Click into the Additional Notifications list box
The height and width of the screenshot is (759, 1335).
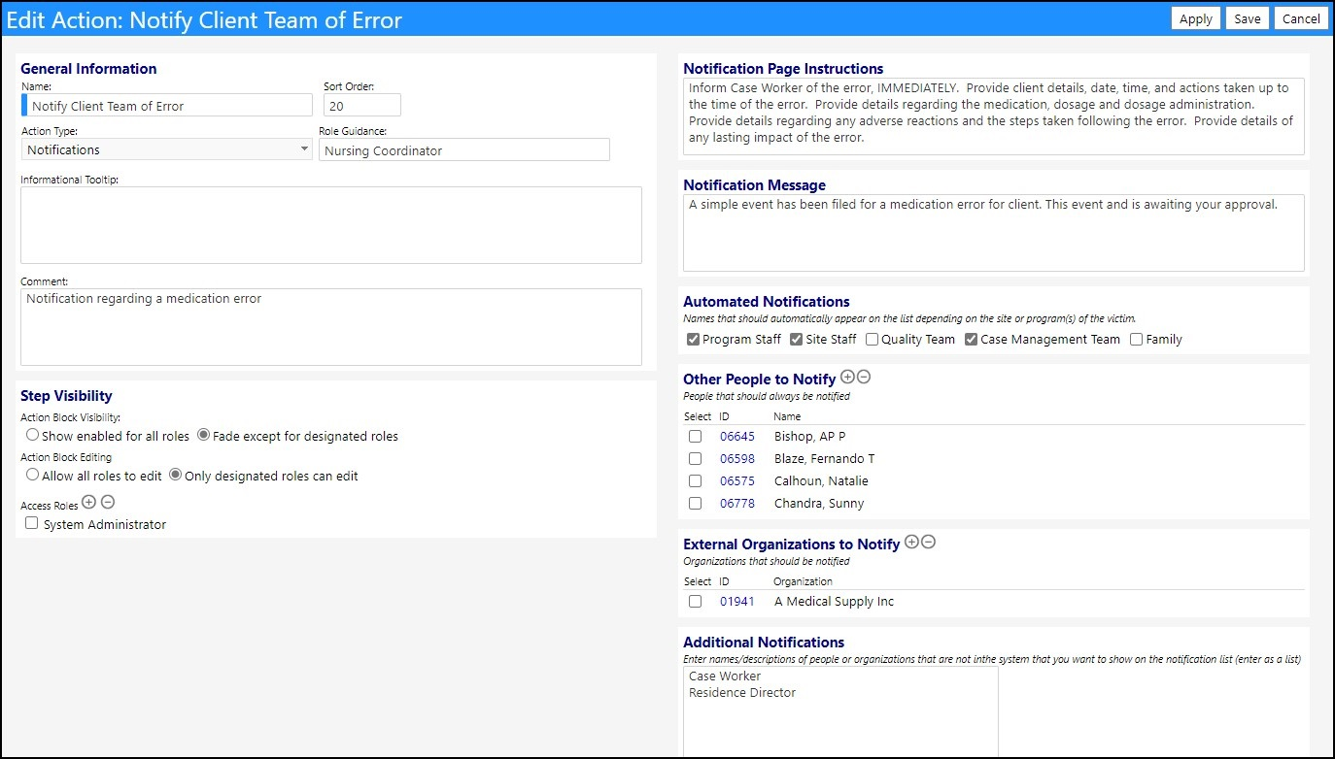click(x=840, y=712)
